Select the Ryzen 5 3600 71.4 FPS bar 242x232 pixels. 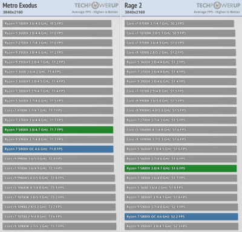pyautogui.click(x=57, y=72)
